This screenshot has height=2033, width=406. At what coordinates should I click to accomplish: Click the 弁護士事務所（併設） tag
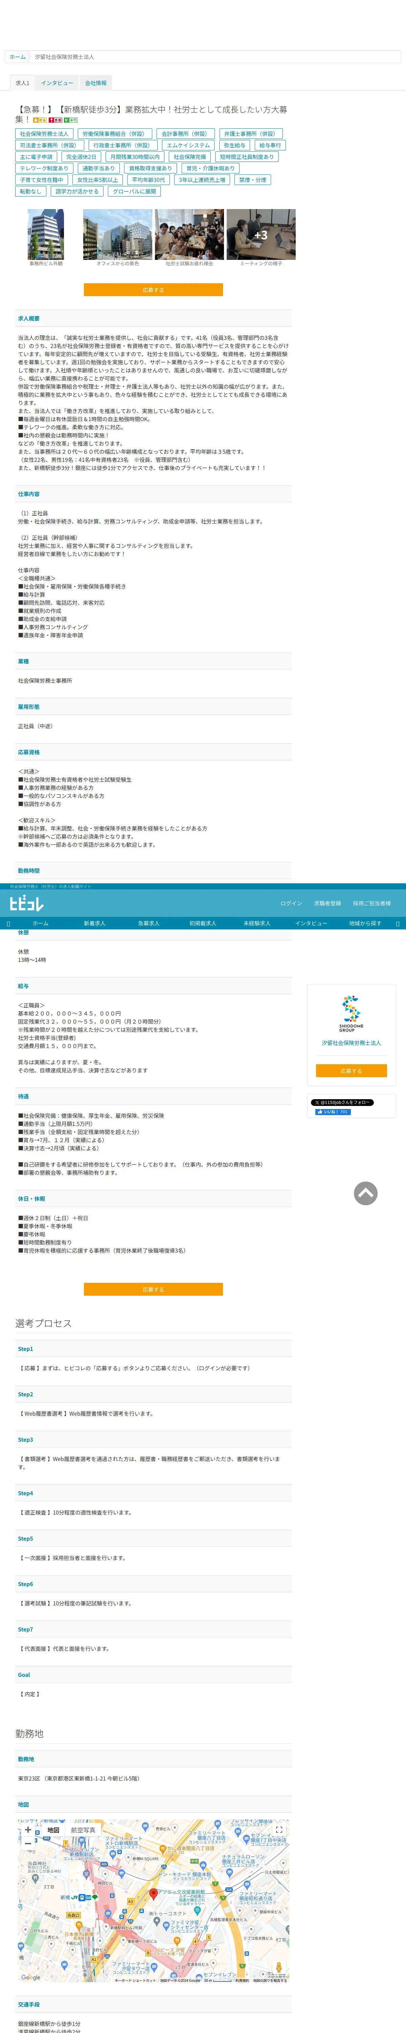pos(250,134)
